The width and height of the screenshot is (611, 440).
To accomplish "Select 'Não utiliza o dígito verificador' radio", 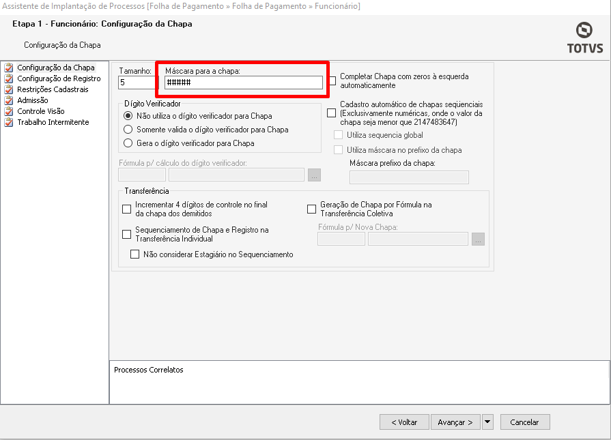I will click(x=128, y=116).
